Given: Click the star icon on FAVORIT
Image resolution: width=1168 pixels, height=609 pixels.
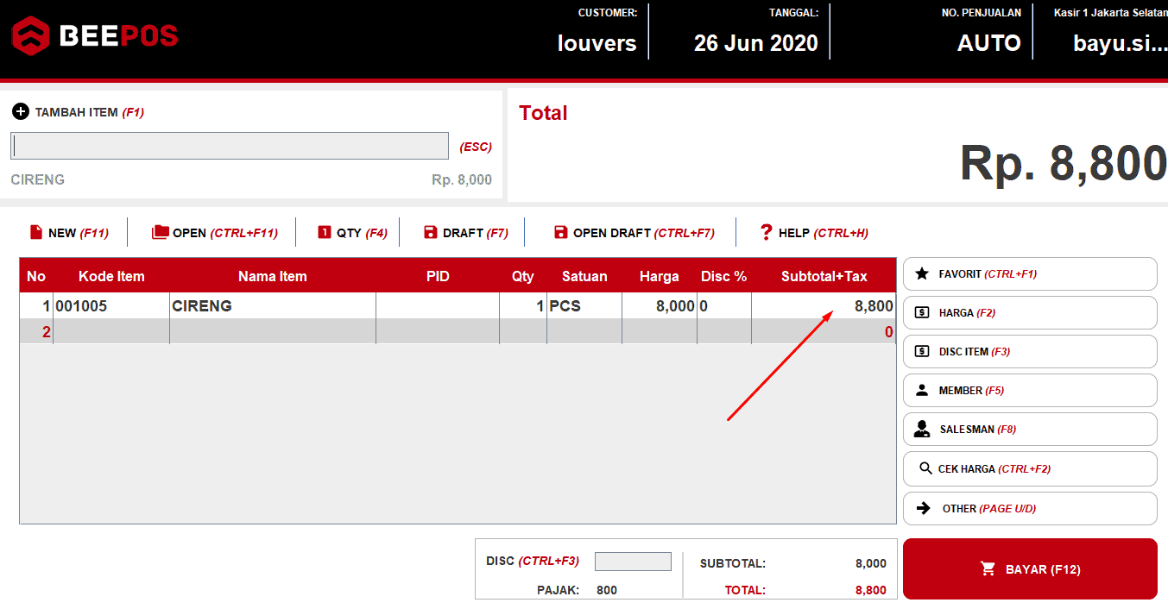Looking at the screenshot, I should coord(922,273).
